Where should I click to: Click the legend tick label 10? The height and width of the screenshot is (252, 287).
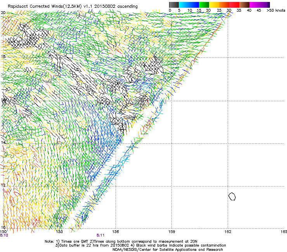[190, 10]
